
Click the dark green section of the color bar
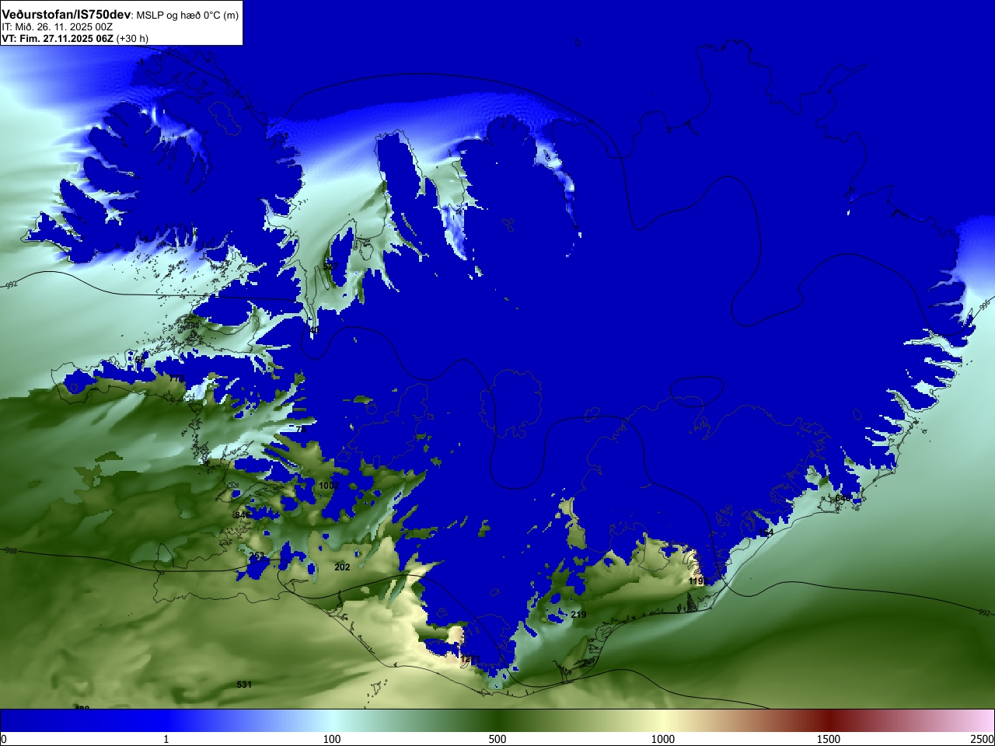[497, 720]
